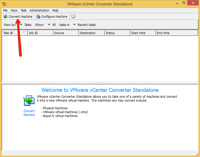Open the Administration menu
The image size is (200, 157).
[x=39, y=11]
